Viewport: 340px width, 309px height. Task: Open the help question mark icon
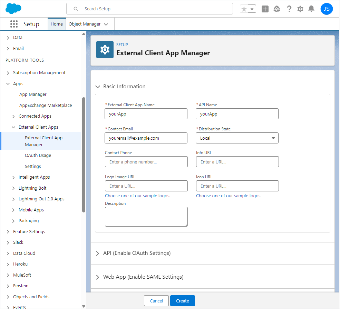[289, 9]
